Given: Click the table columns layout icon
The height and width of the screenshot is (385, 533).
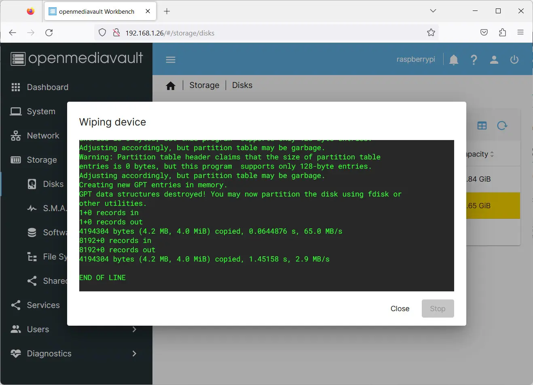Looking at the screenshot, I should (482, 126).
